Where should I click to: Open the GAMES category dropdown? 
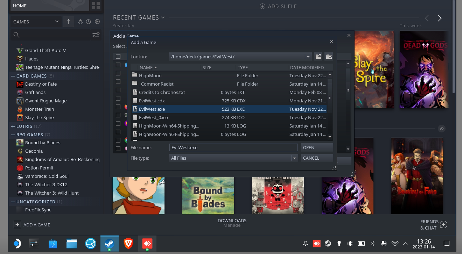point(36,22)
